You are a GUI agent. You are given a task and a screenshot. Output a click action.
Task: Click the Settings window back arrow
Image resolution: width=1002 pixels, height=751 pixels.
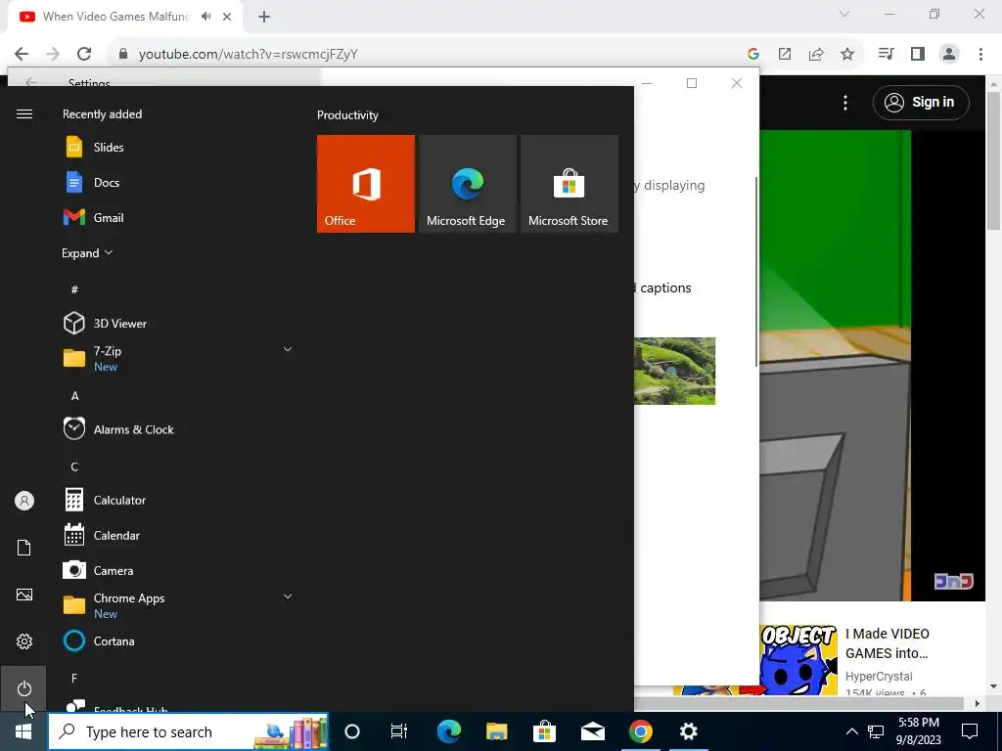pos(30,82)
